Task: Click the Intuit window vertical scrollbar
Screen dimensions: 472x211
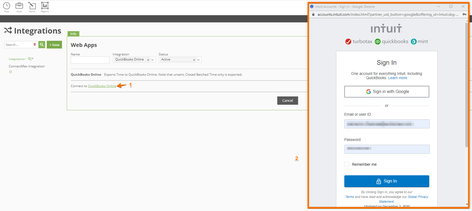Action: (x=467, y=85)
